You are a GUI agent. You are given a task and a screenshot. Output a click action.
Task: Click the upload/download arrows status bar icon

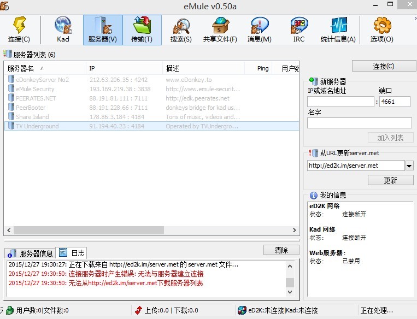click(x=139, y=310)
